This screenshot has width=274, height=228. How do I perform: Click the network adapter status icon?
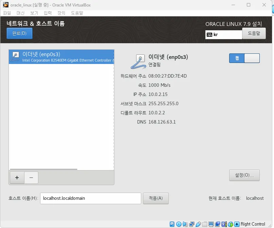[x=192, y=224]
